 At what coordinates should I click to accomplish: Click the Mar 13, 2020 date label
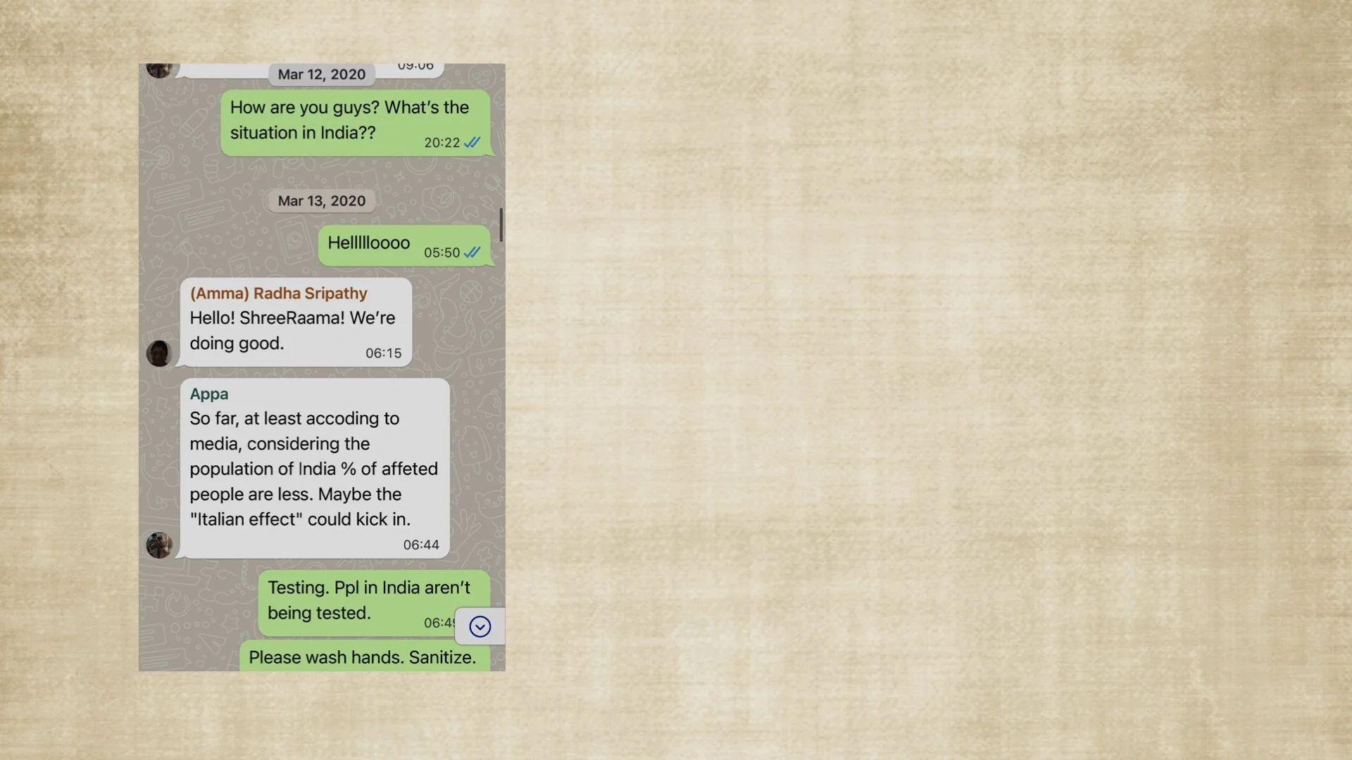click(x=322, y=201)
